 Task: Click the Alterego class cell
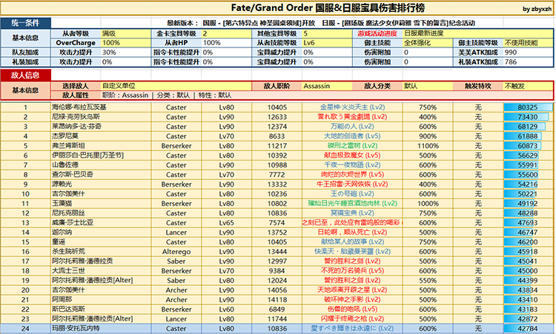click(x=176, y=252)
